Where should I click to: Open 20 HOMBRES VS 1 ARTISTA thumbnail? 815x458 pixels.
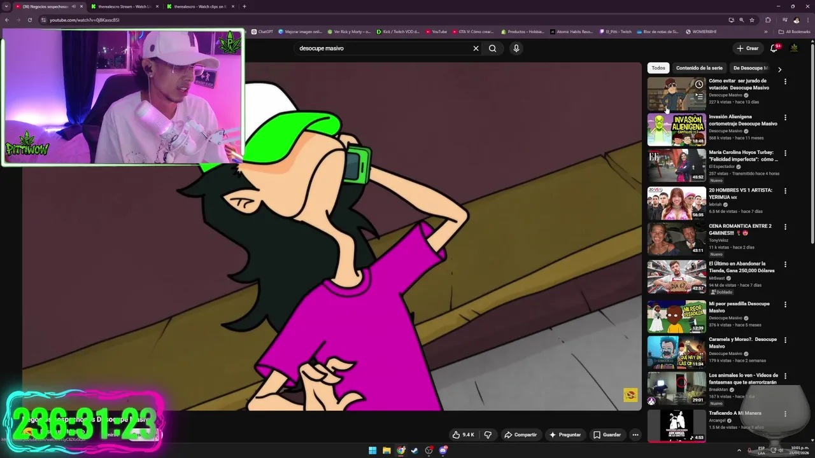676,203
